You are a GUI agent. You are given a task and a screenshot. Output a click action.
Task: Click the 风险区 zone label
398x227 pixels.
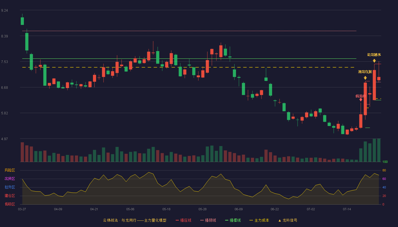[x=10, y=170]
